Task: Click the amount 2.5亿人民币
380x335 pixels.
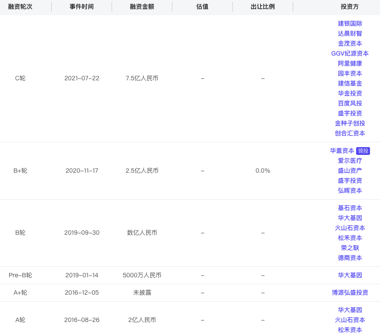Action: coord(142,171)
